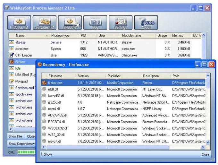Click the ctfmon.exe module name cell
This screenshot has height=165, width=218.
click(129, 55)
